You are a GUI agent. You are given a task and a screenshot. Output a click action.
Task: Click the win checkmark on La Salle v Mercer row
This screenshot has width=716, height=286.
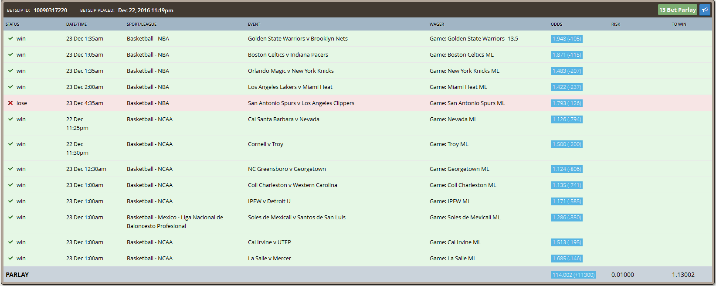(10, 258)
